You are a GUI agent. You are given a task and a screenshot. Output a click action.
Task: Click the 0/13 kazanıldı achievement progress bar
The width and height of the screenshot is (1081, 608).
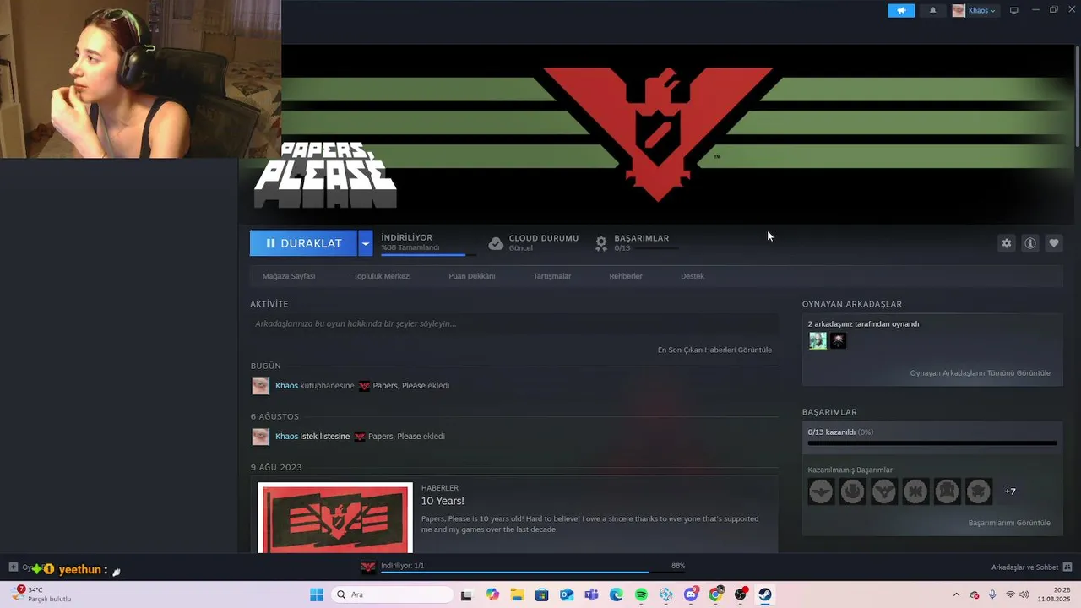[x=932, y=442]
